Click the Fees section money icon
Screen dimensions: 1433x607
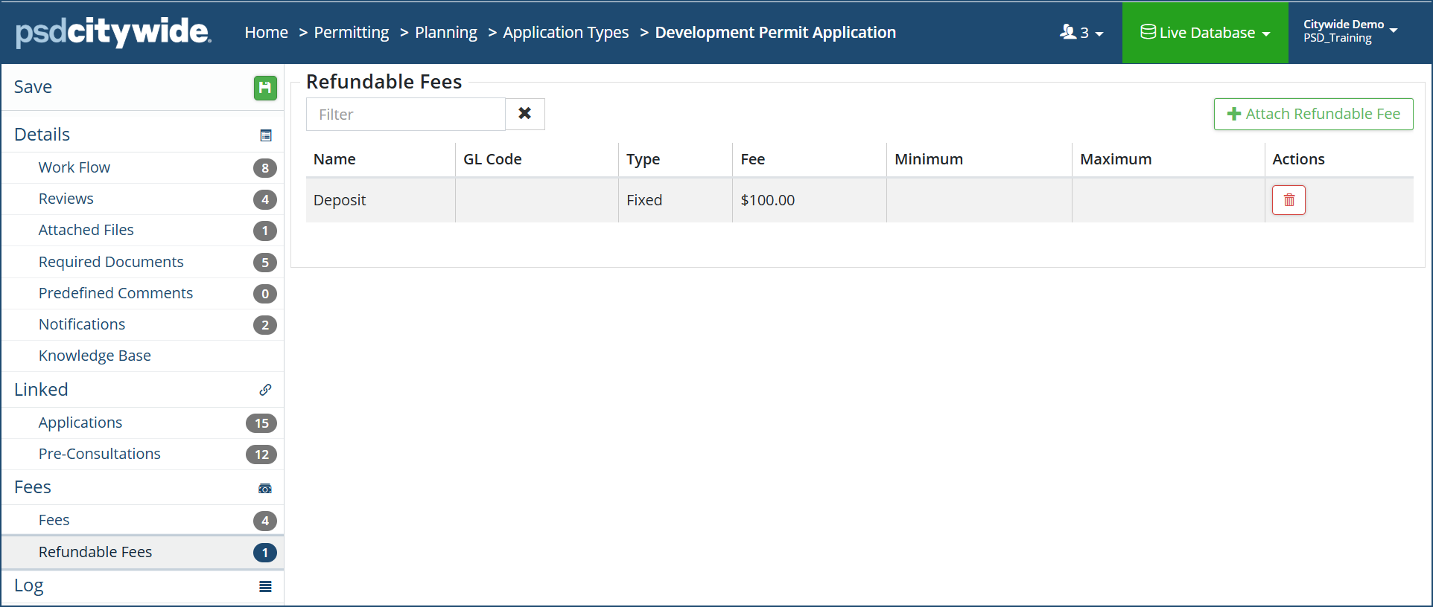tap(265, 489)
